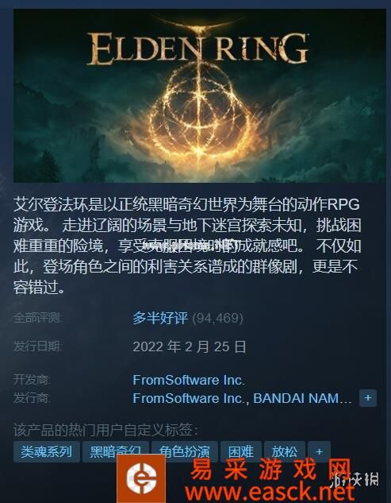Click the FromSoftware Inc. developer link
The image size is (391, 503).
pos(189,380)
